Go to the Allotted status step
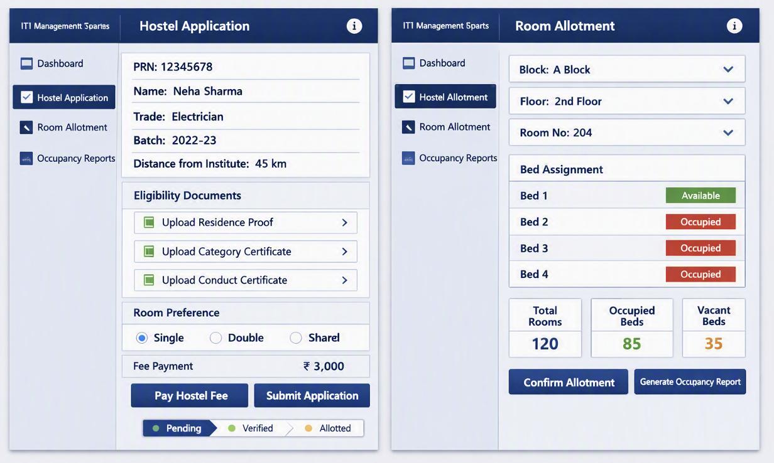Image resolution: width=774 pixels, height=463 pixels. [x=327, y=428]
